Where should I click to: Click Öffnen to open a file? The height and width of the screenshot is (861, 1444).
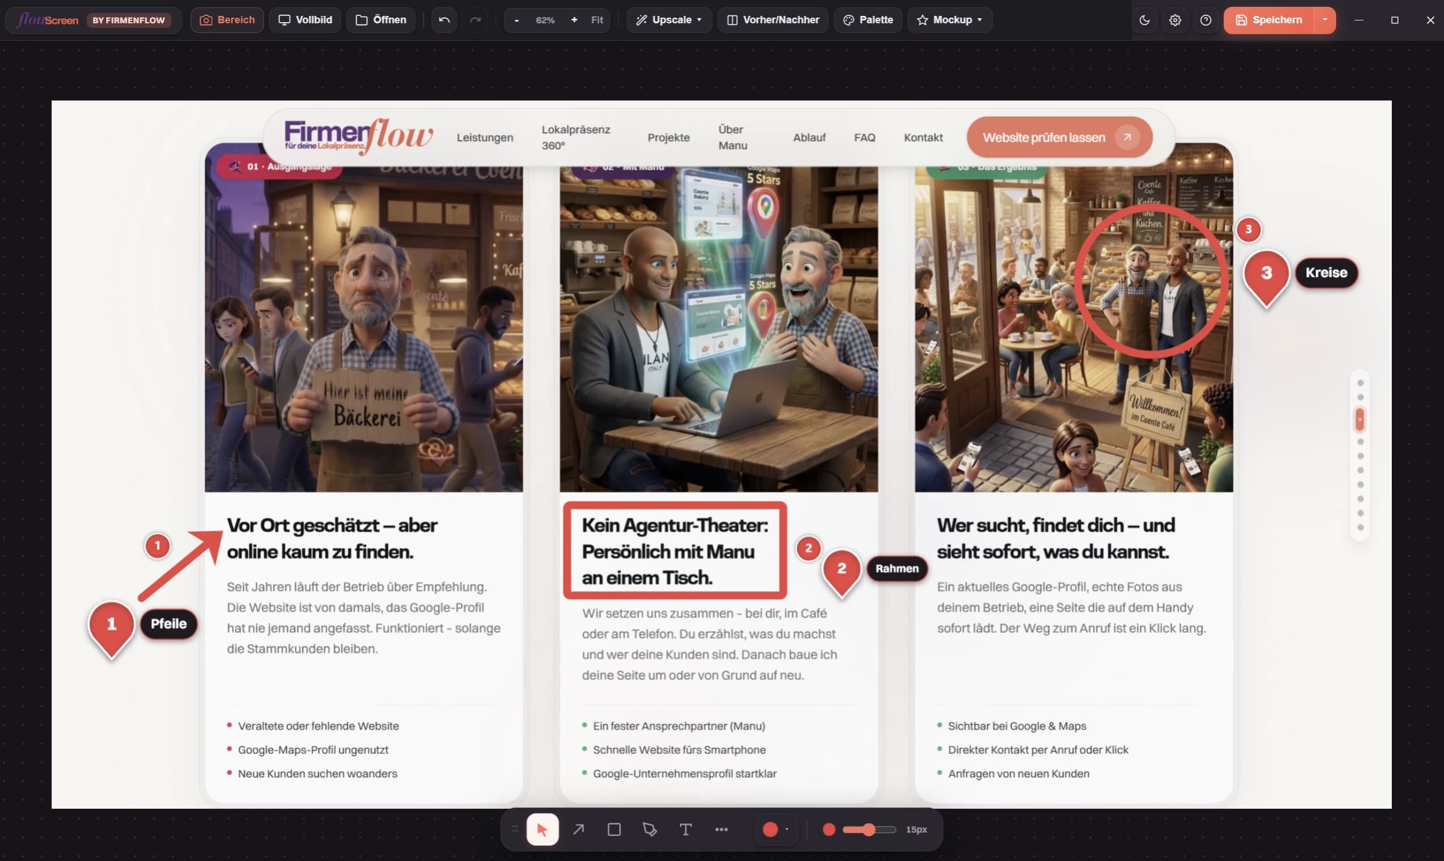380,20
